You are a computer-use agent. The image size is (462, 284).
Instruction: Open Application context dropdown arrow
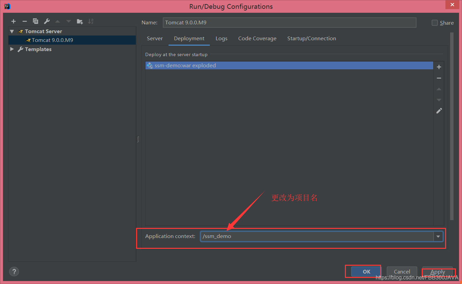pyautogui.click(x=438, y=236)
